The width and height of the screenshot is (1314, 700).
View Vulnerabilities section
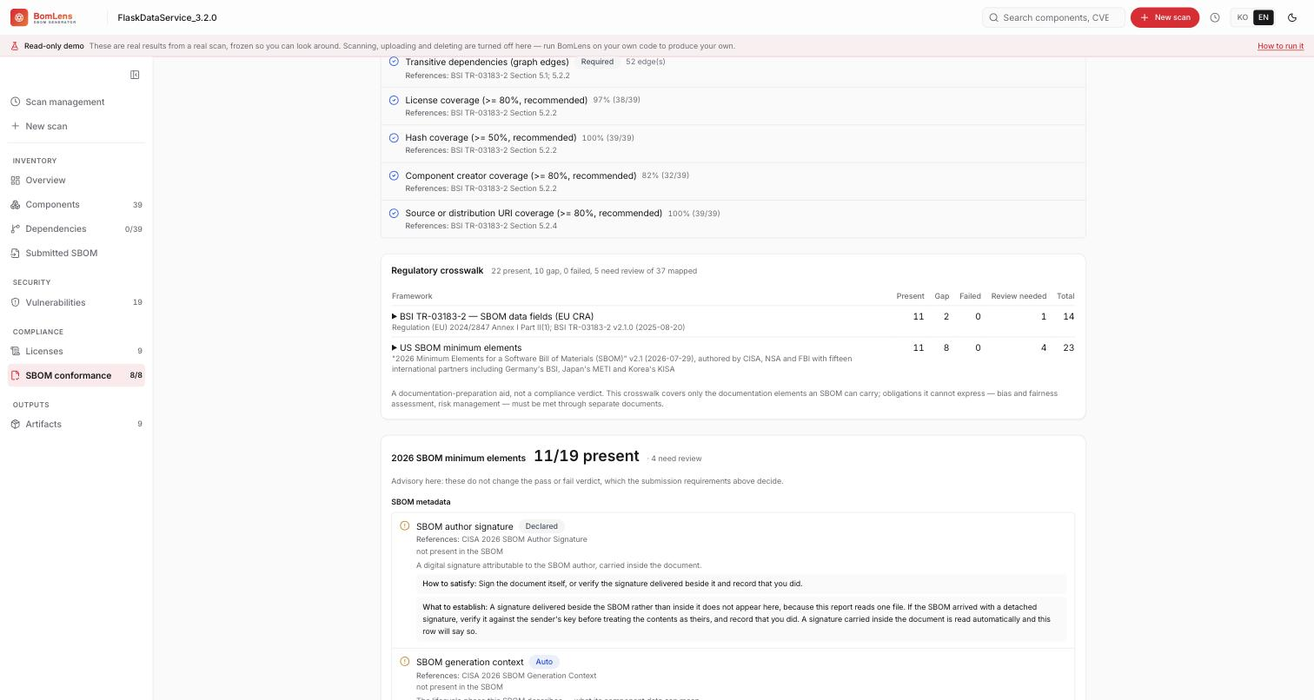(76, 302)
